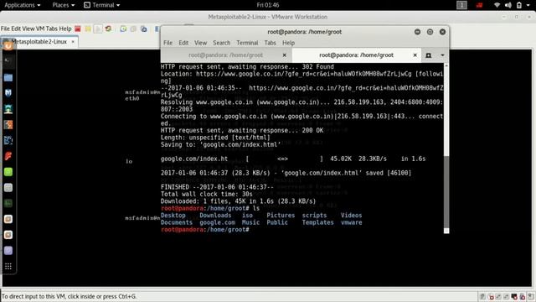Click the red recording indicator in top bar

(x=480, y=5)
